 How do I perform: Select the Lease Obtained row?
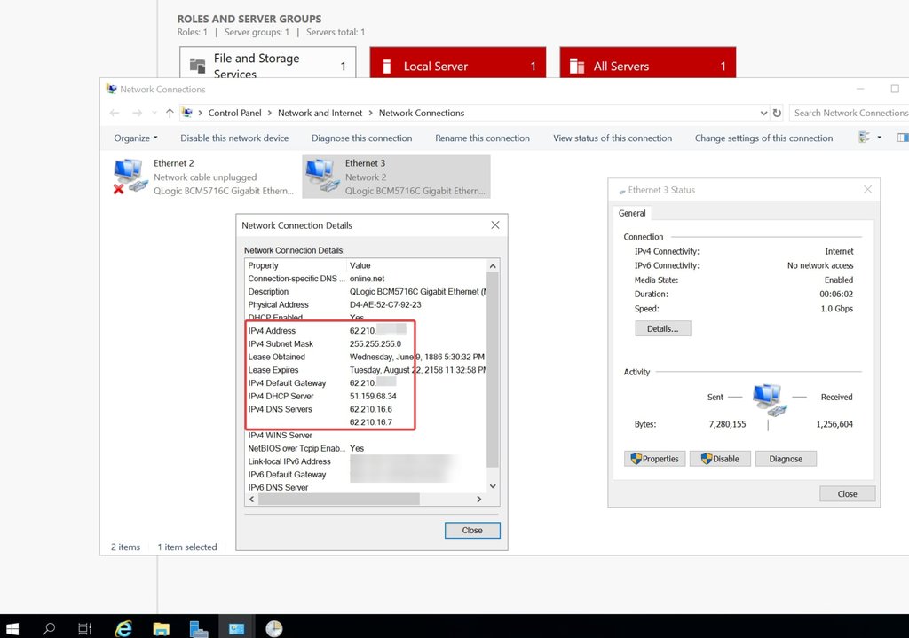pyautogui.click(x=366, y=357)
